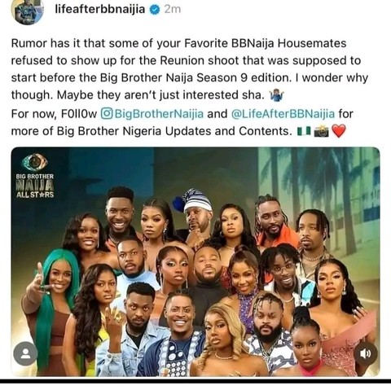391x390 pixels.
Task: Toggle the sound speaker button
Action: (x=366, y=353)
